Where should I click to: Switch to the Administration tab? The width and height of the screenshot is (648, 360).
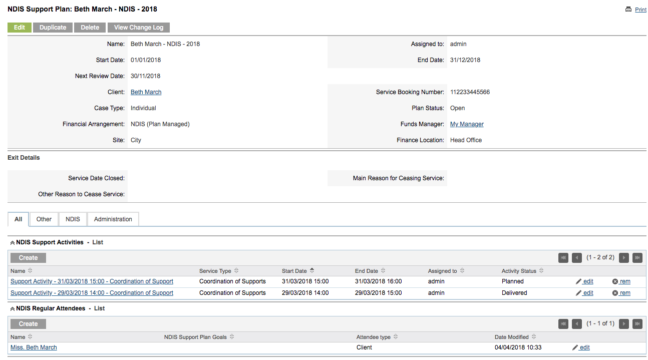(113, 219)
